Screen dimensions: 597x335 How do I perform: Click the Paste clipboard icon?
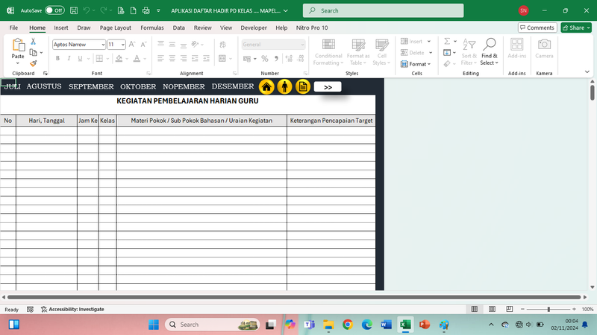(18, 45)
